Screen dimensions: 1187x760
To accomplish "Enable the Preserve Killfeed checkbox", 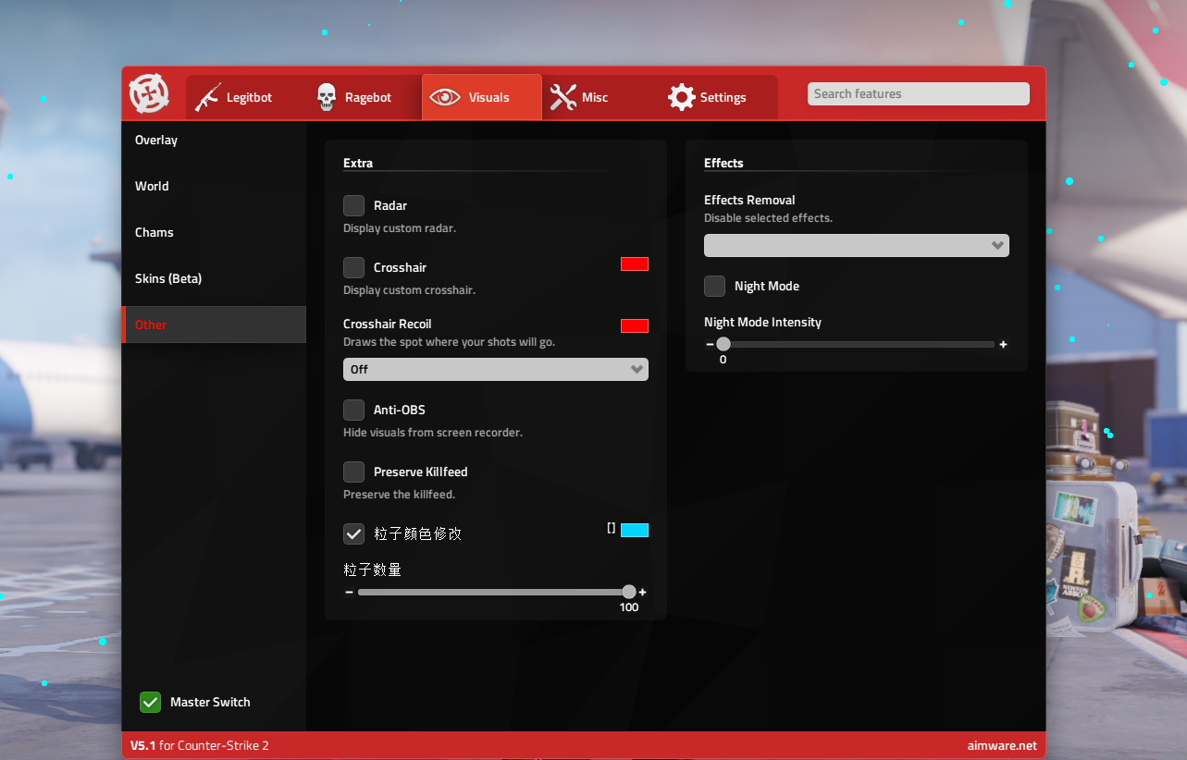I will click(x=353, y=472).
